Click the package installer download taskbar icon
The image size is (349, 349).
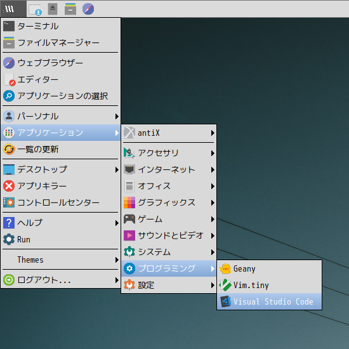35,10
